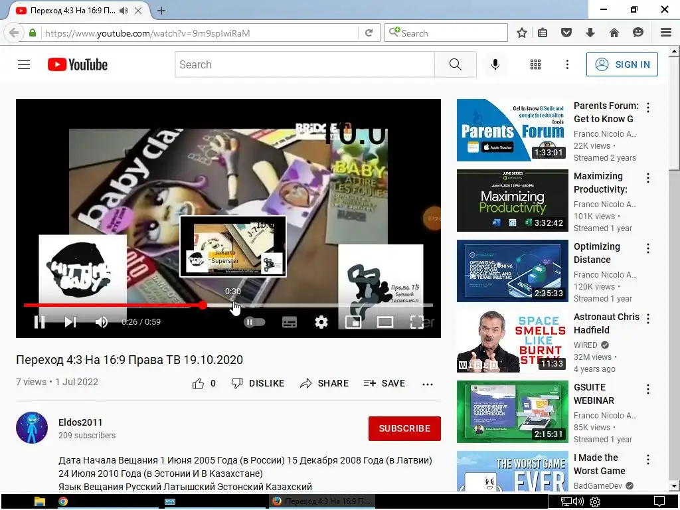
Task: Open the Eldos2011 channel name link
Action: (80, 422)
